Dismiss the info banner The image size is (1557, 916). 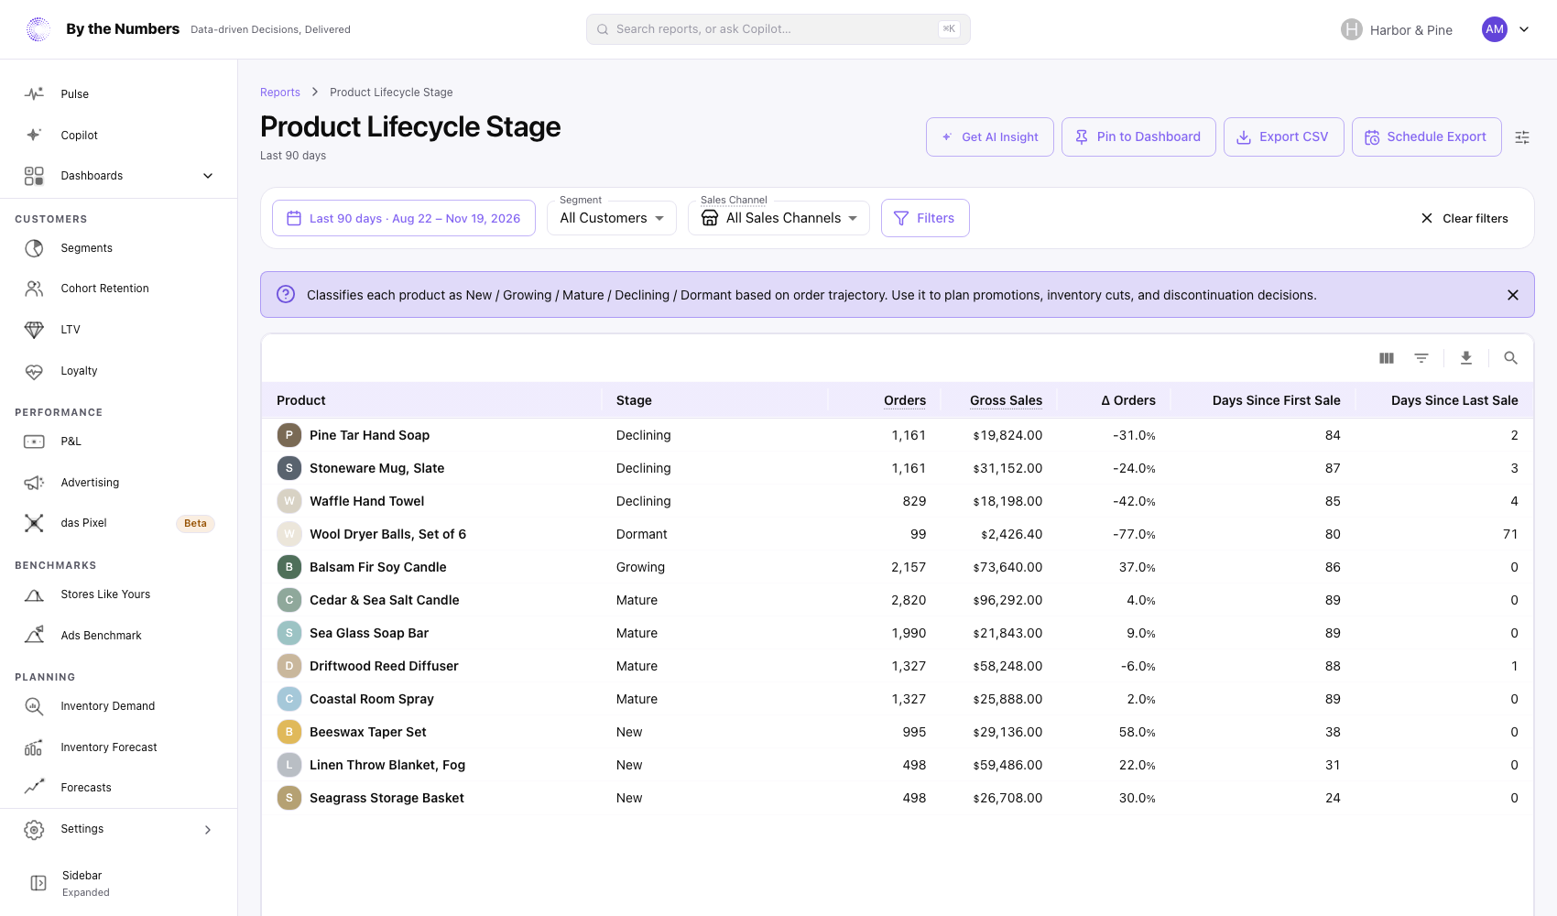click(1513, 295)
